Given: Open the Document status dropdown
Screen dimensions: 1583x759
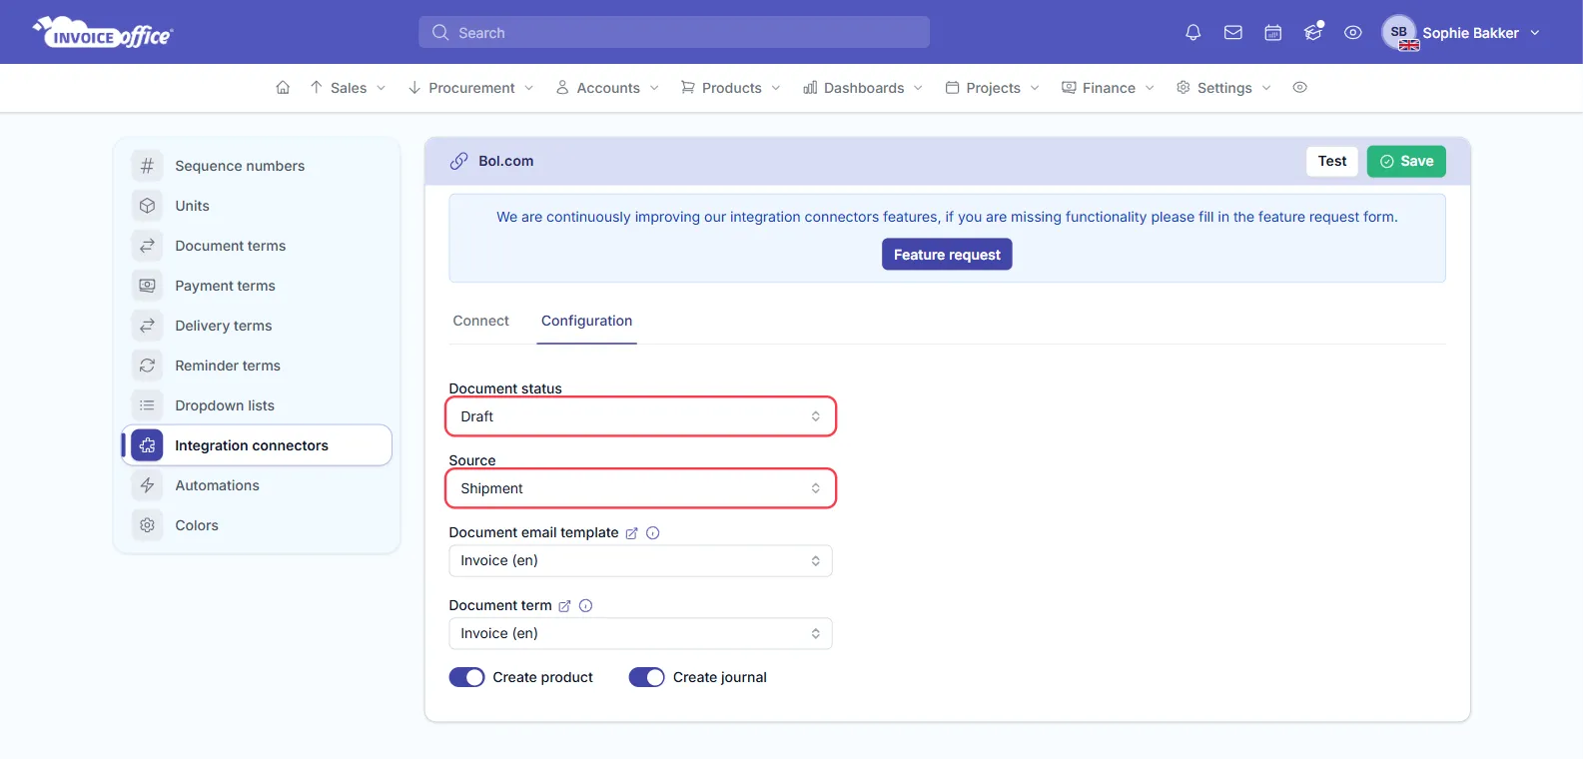Looking at the screenshot, I should (x=640, y=416).
